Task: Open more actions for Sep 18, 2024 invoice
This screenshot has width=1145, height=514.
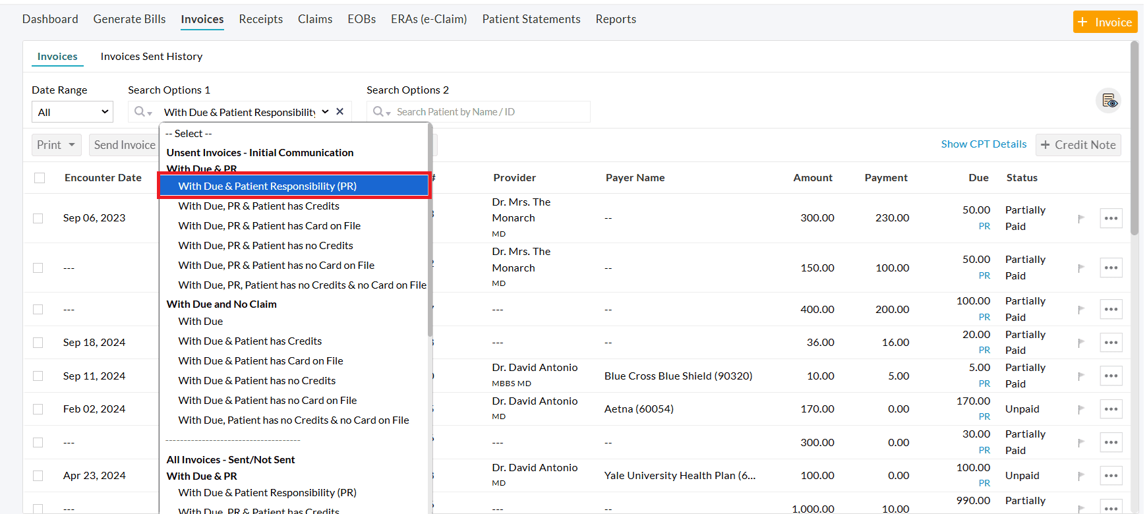Action: coord(1111,343)
